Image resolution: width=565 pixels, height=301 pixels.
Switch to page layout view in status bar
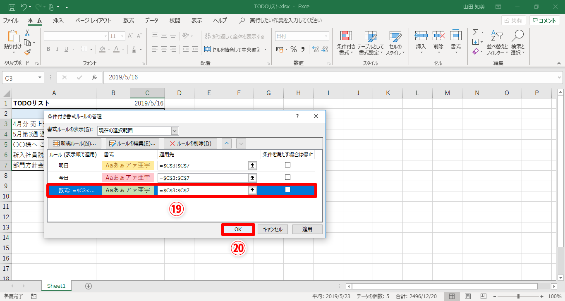tap(467, 296)
